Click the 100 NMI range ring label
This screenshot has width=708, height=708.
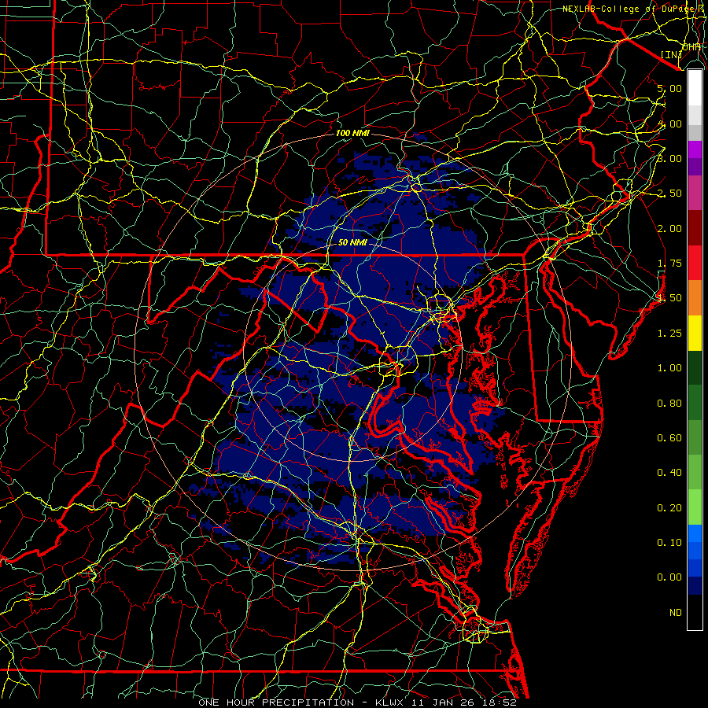pyautogui.click(x=352, y=133)
